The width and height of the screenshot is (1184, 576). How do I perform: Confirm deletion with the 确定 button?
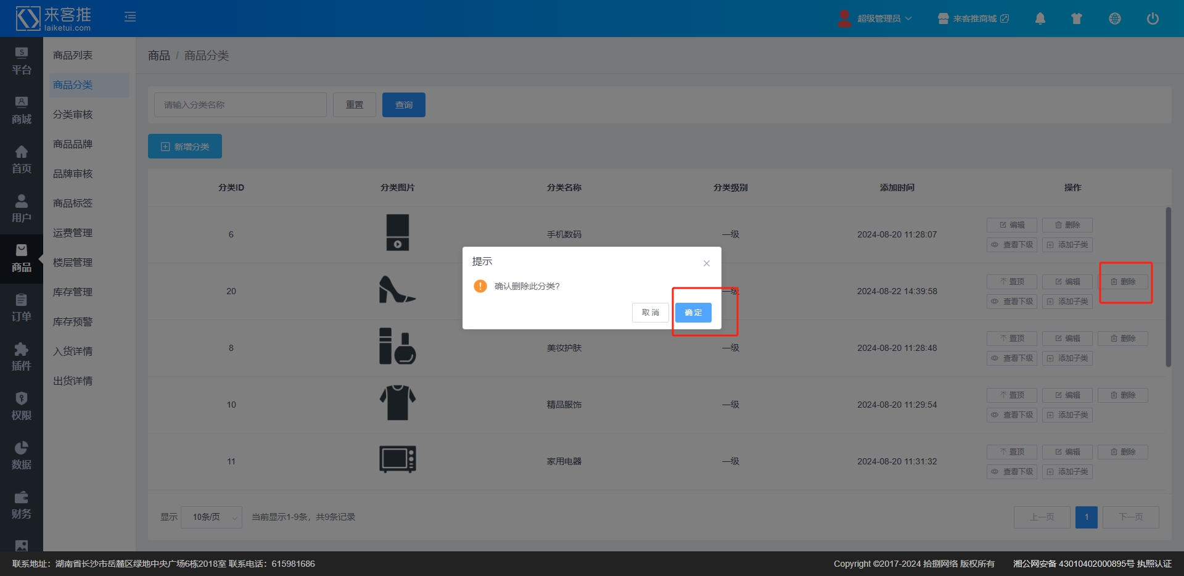tap(693, 313)
